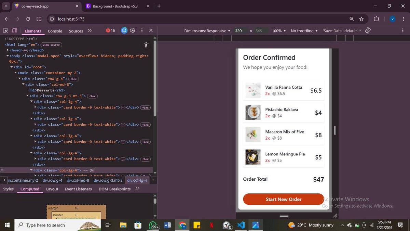Open the DevTools settings gear

pos(133,30)
